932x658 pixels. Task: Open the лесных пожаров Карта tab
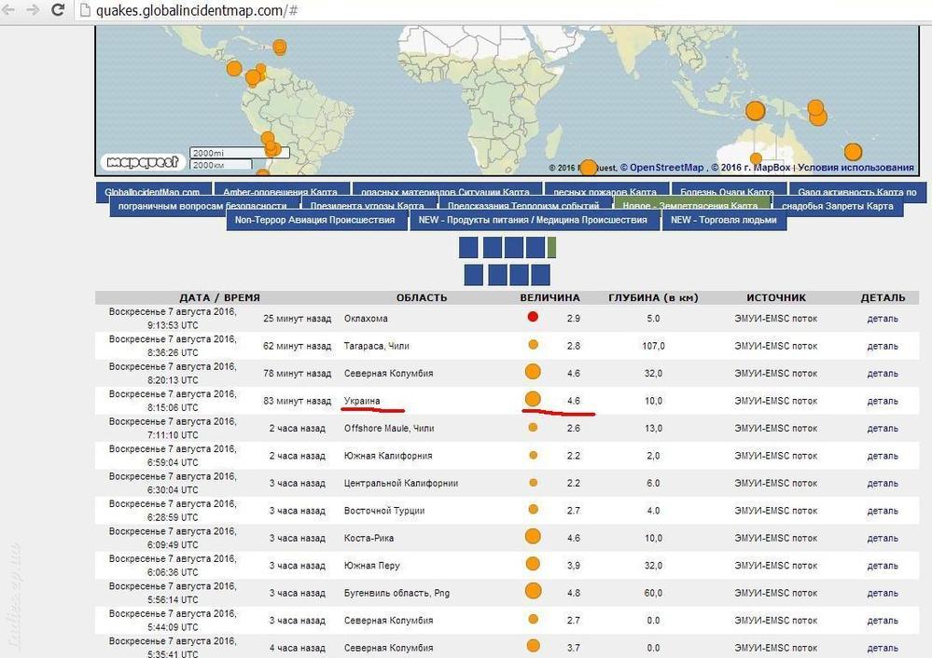click(605, 191)
